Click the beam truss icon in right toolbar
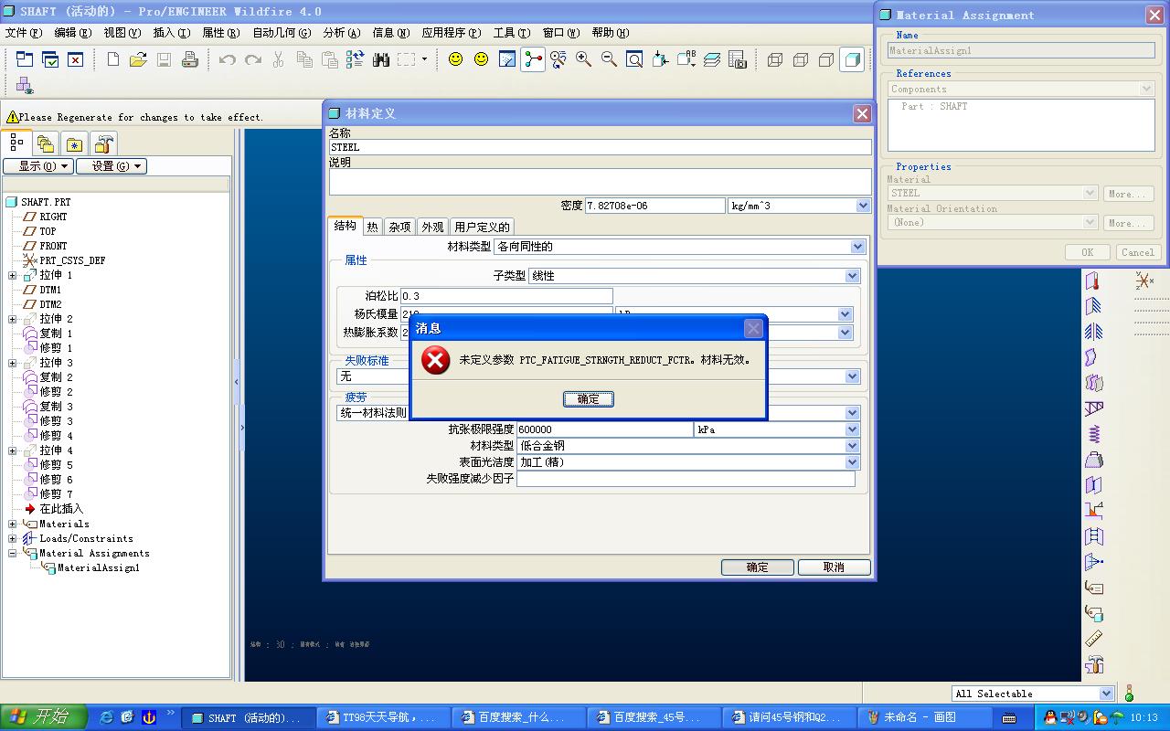 [x=1093, y=408]
